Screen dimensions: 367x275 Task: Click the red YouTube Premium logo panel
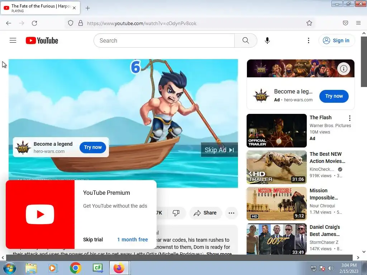tap(40, 214)
